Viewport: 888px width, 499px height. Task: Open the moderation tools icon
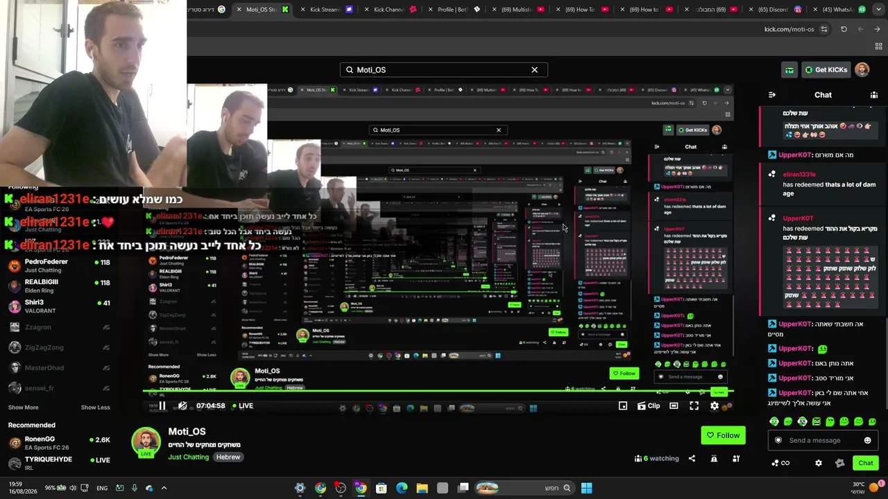(736, 459)
